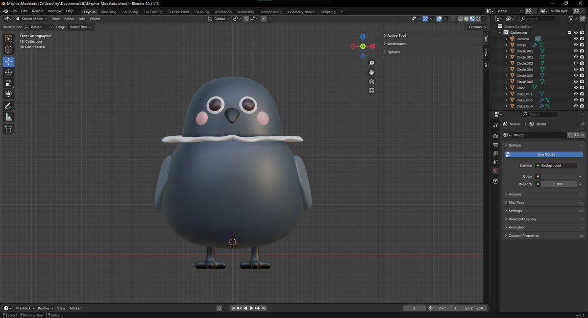588x318 pixels.
Task: Toggle visibility of Cube.001 object
Action: point(576,94)
